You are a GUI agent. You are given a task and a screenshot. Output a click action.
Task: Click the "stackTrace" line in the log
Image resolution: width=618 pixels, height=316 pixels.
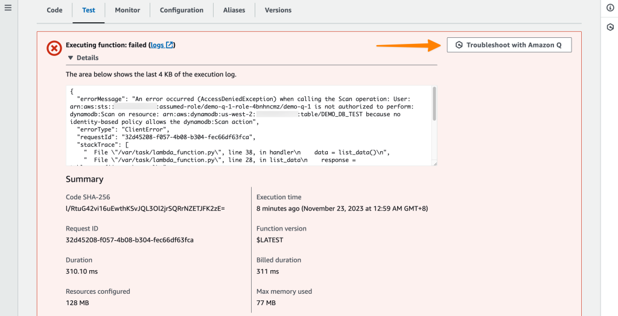103,144
